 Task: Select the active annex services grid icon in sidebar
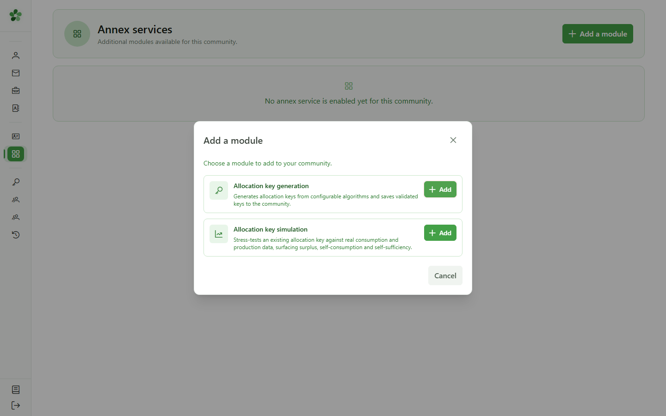click(x=16, y=154)
